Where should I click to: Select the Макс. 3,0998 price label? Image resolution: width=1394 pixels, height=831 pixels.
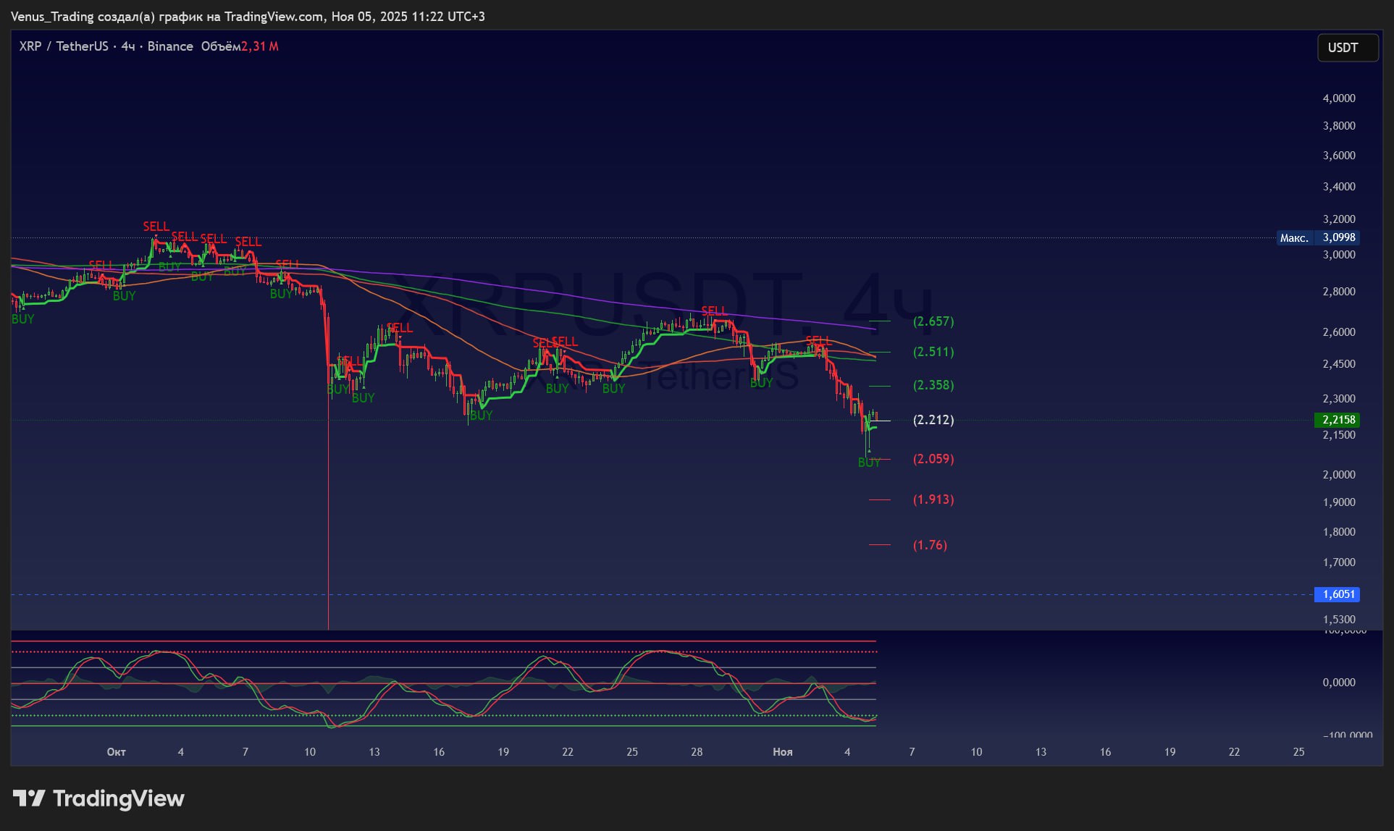pos(1318,237)
